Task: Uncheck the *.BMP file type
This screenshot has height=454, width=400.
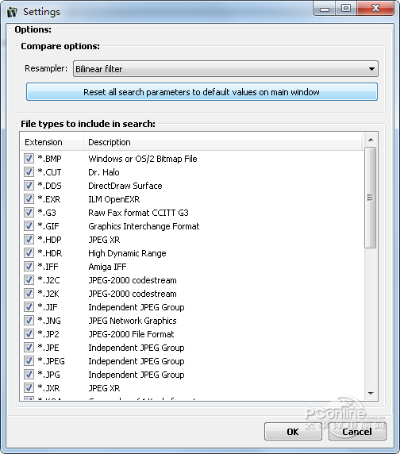Action: (x=29, y=159)
